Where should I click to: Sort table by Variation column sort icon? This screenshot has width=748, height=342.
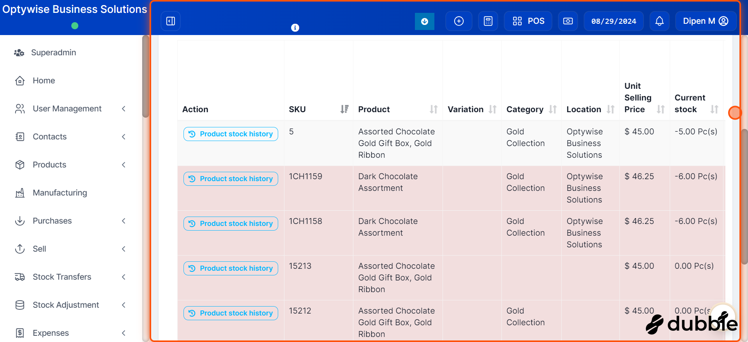492,109
